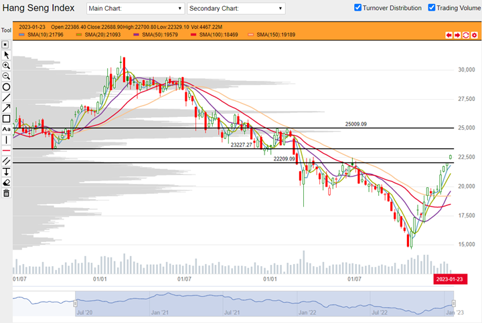
Task: Select the measure down-arrow tool
Action: (6, 172)
